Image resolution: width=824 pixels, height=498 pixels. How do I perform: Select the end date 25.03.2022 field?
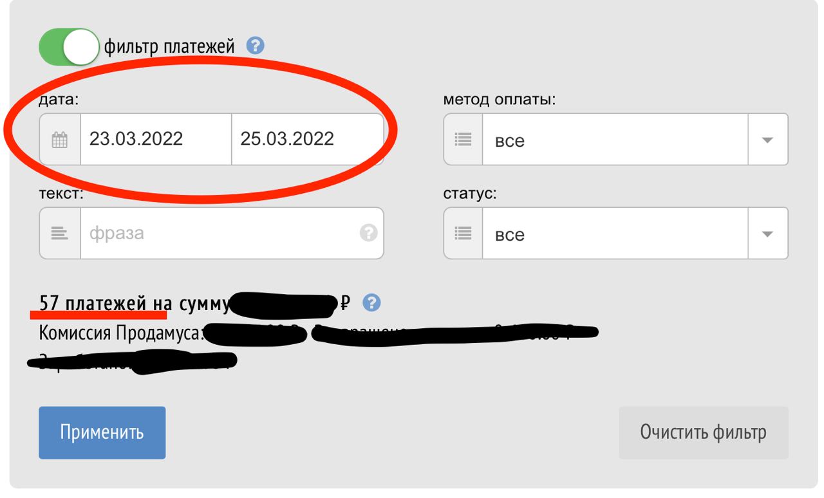click(307, 139)
